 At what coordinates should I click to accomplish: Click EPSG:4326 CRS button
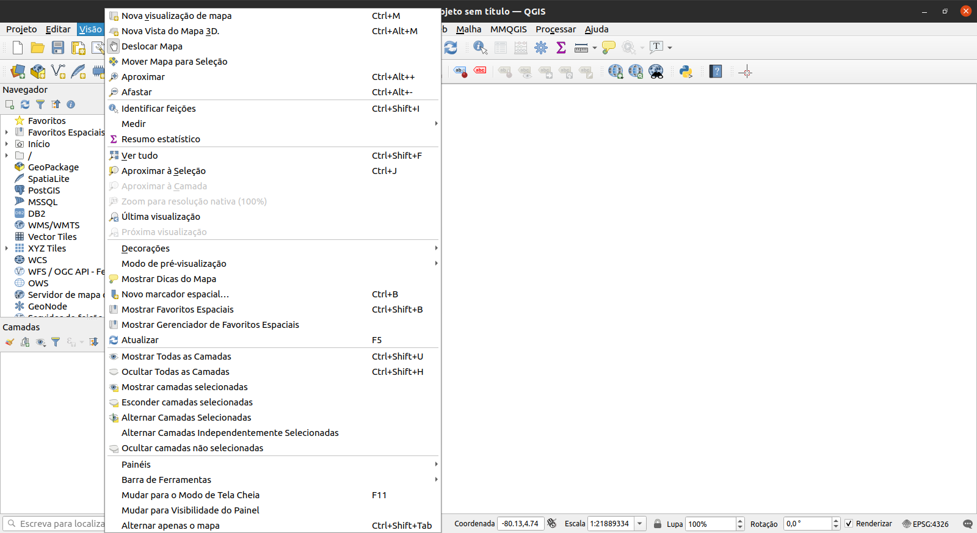[x=925, y=524]
